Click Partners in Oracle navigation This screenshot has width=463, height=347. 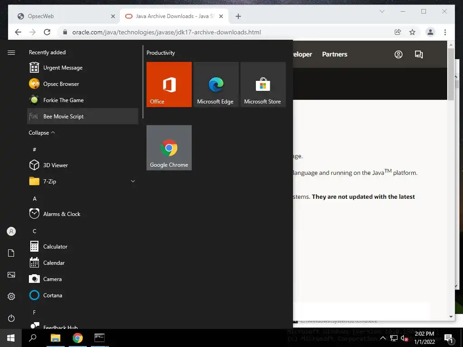point(335,54)
